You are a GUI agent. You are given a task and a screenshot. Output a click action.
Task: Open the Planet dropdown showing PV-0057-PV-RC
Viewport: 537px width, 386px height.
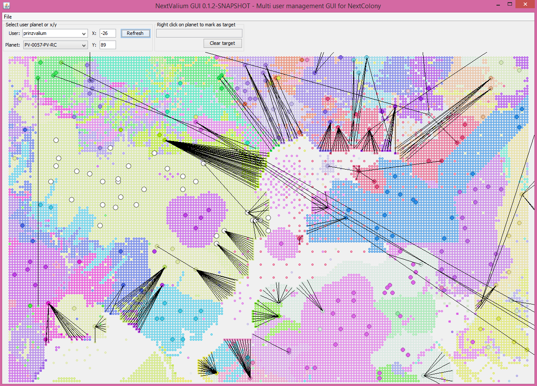(x=55, y=45)
